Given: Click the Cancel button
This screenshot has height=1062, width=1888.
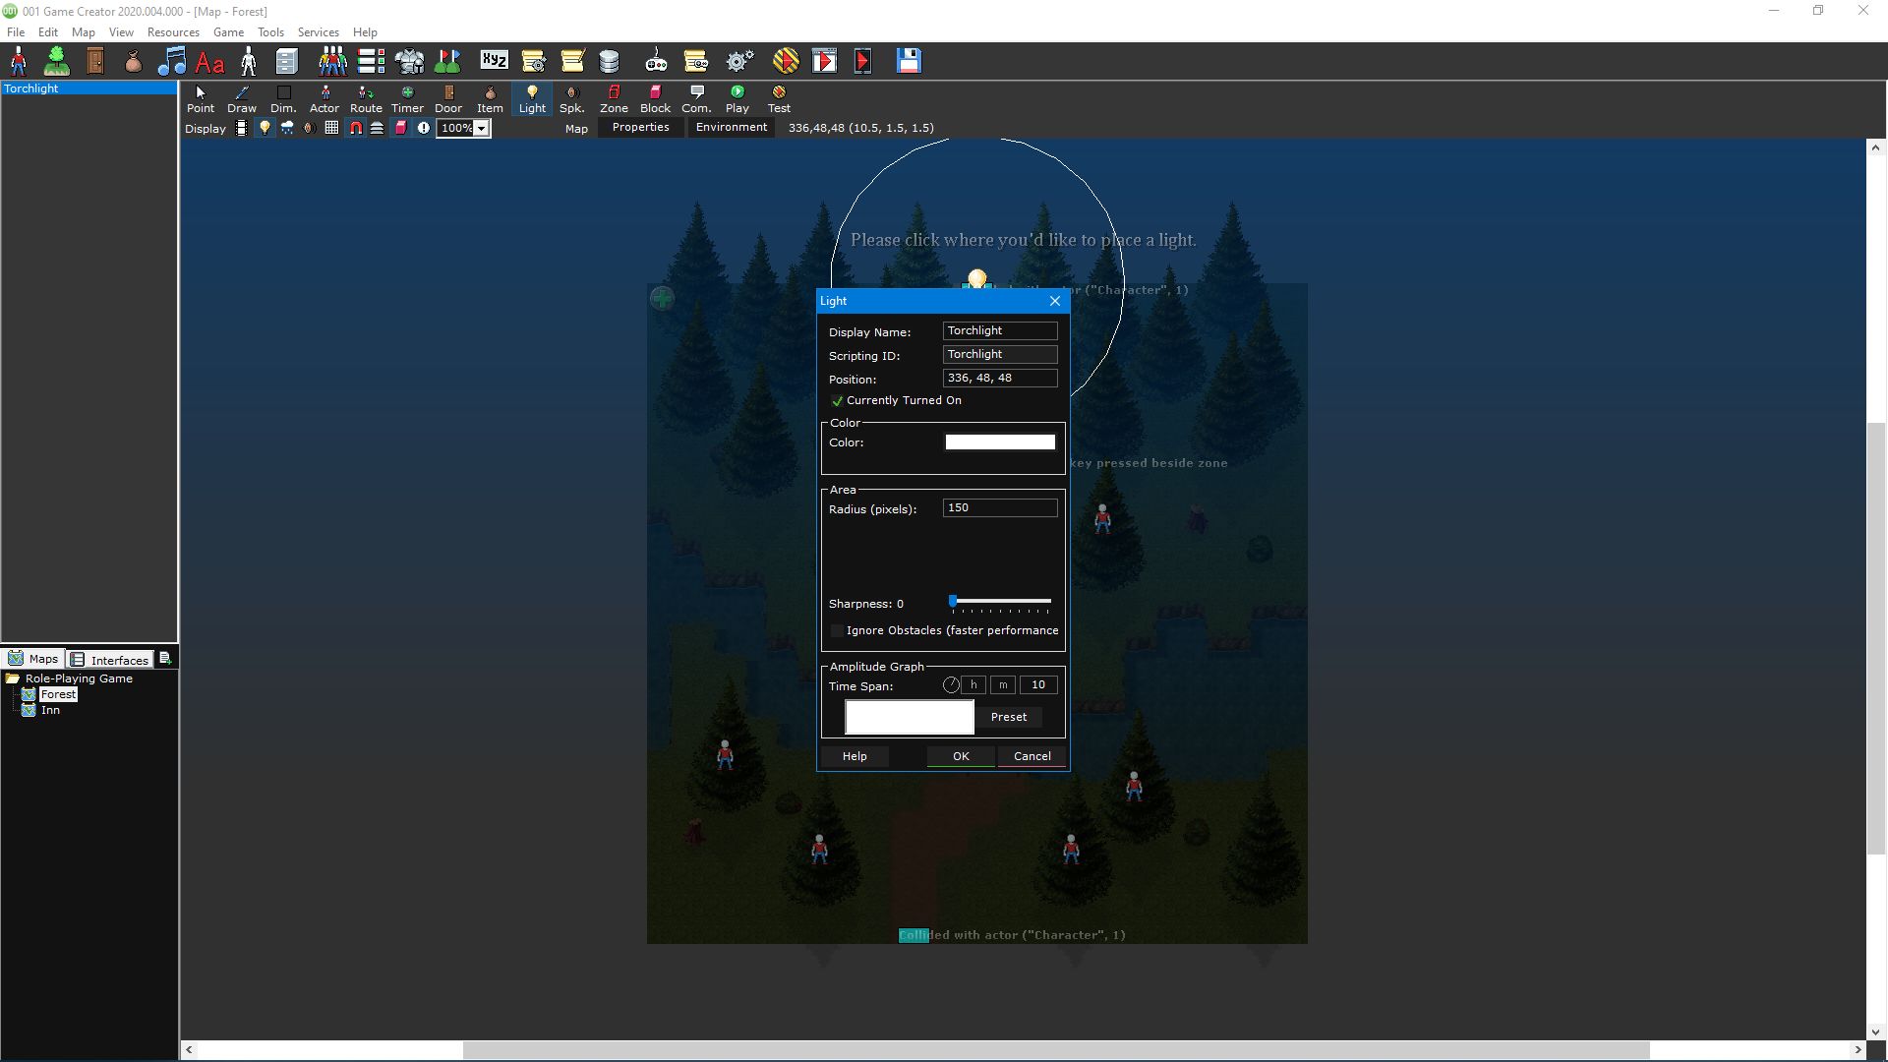Looking at the screenshot, I should pos(1032,756).
